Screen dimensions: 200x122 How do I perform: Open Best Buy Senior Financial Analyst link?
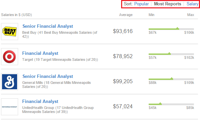[48, 26]
